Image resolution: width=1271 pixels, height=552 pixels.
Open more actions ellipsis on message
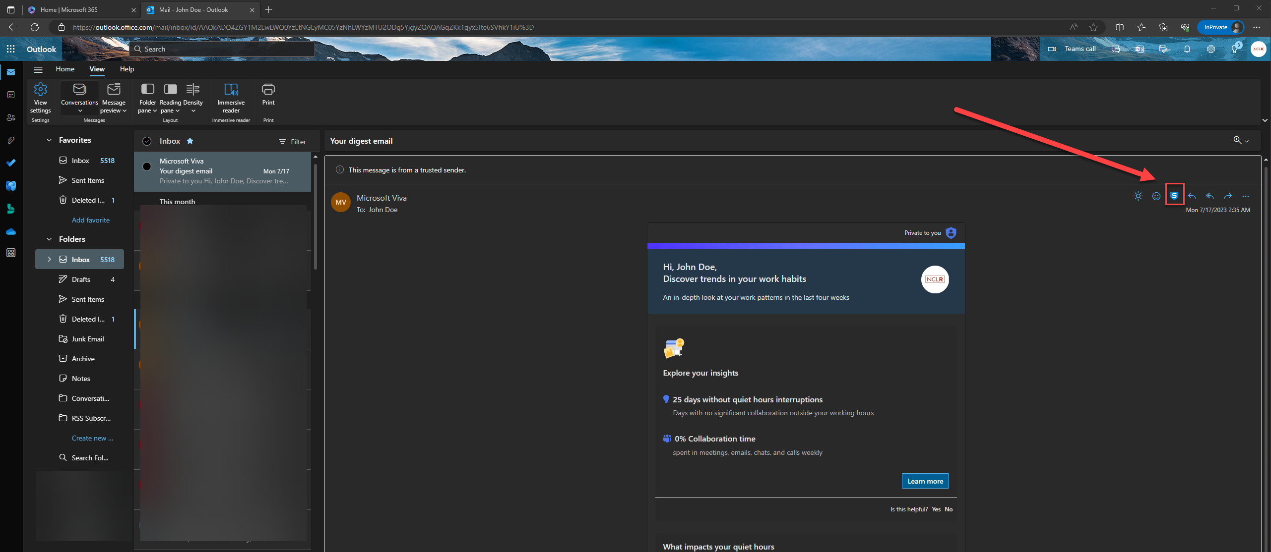click(1246, 196)
